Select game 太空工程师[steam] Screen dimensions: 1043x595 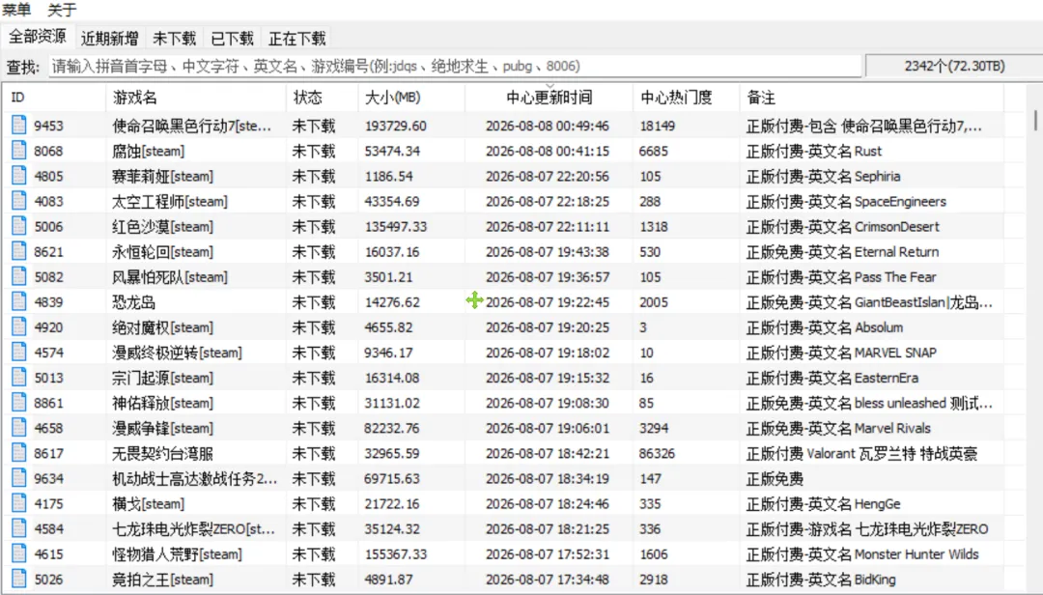coord(170,202)
